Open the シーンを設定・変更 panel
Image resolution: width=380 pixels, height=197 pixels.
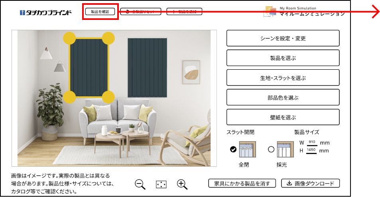point(283,38)
